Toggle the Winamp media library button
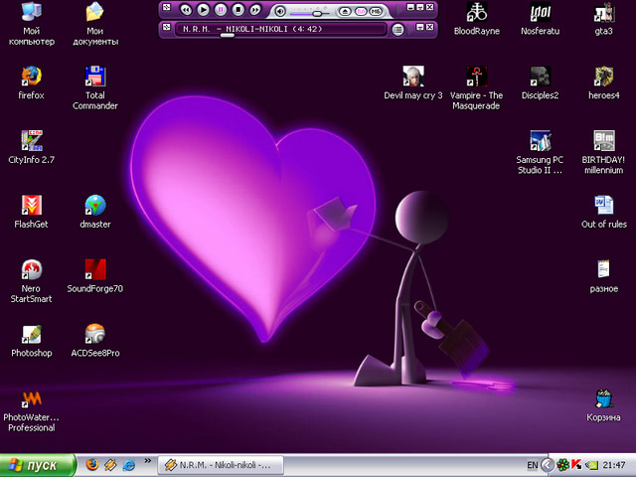 pyautogui.click(x=376, y=11)
